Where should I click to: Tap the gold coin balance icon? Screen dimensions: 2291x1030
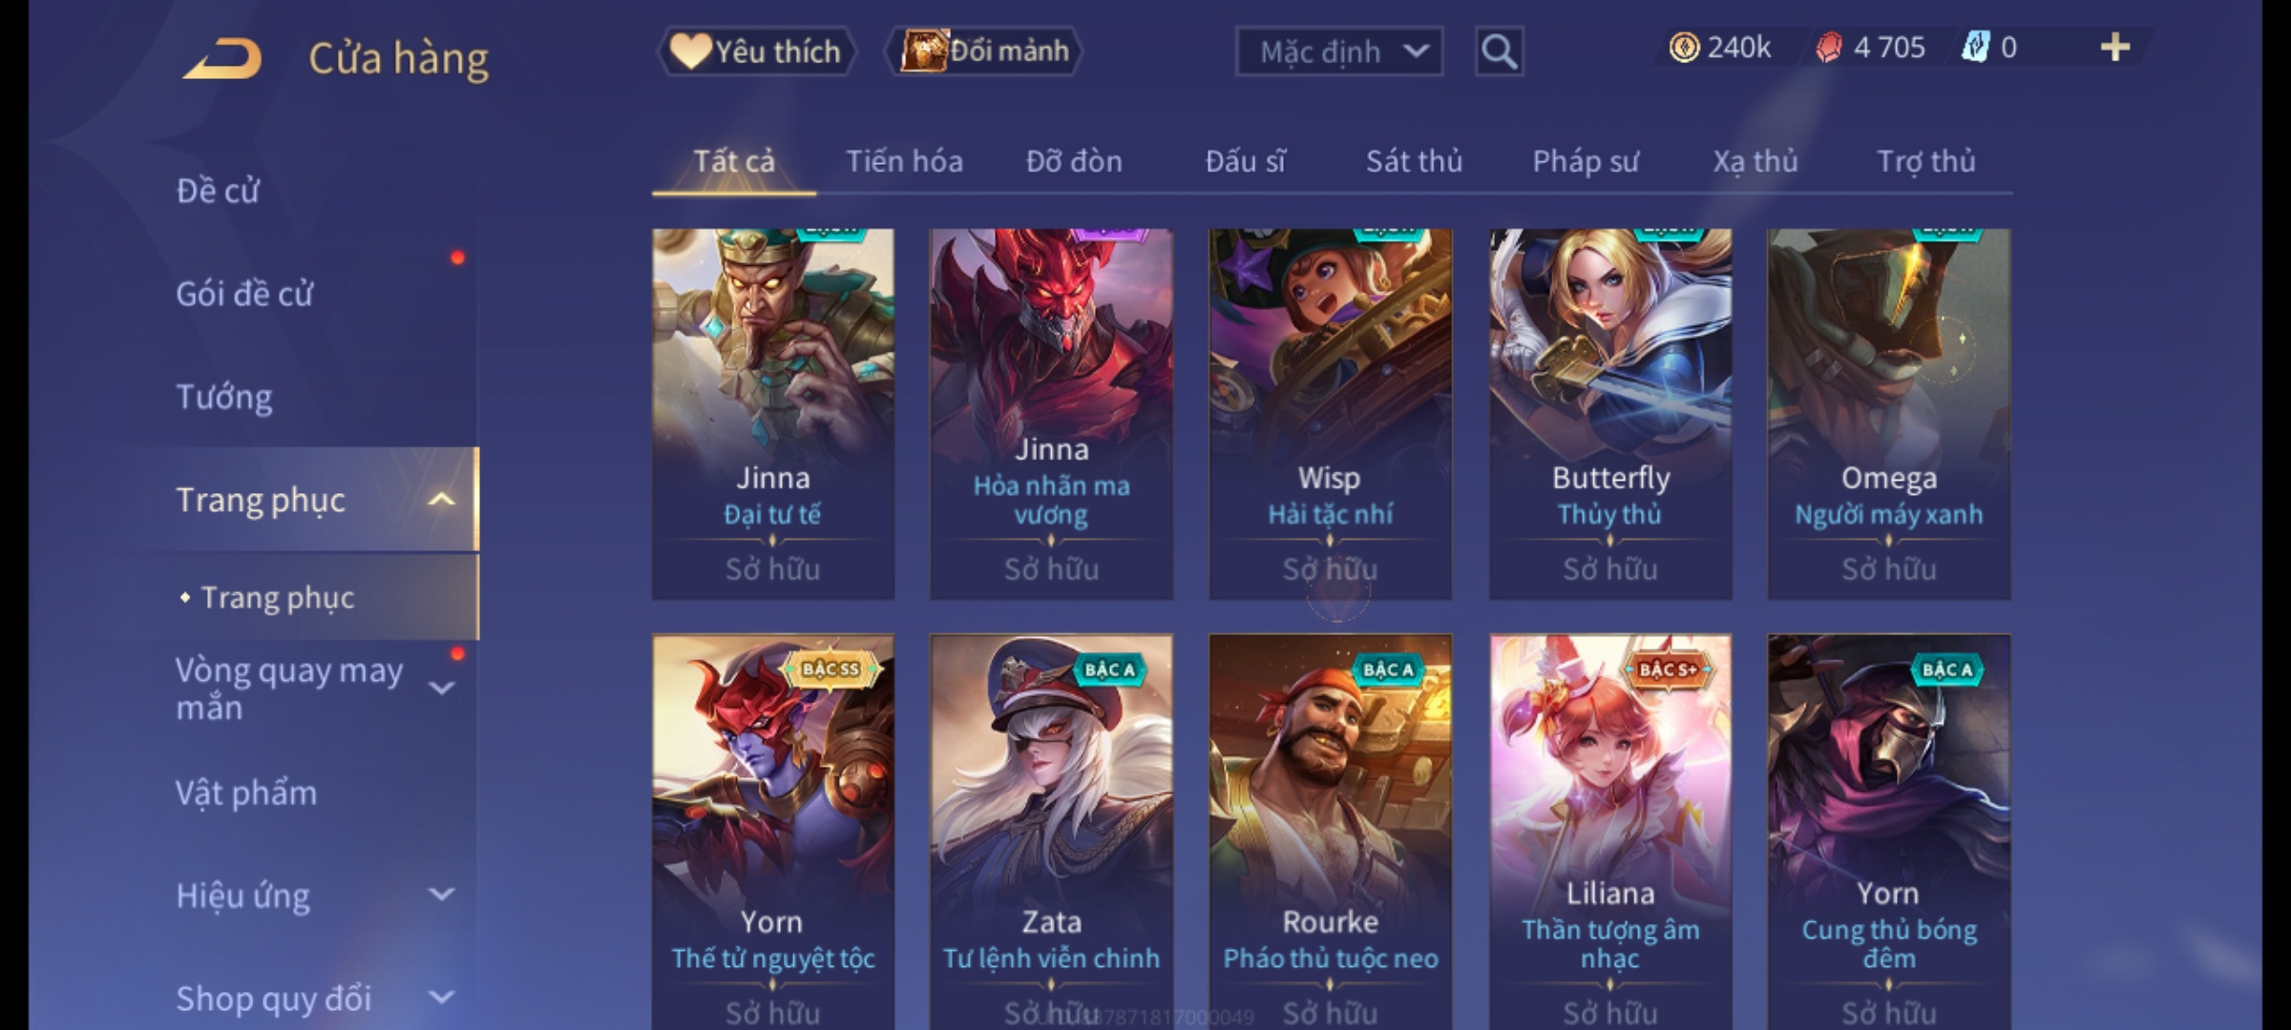(1684, 48)
